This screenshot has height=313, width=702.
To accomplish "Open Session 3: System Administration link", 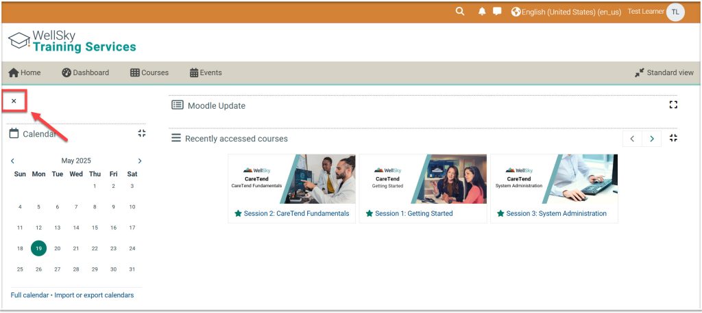I will [x=557, y=213].
